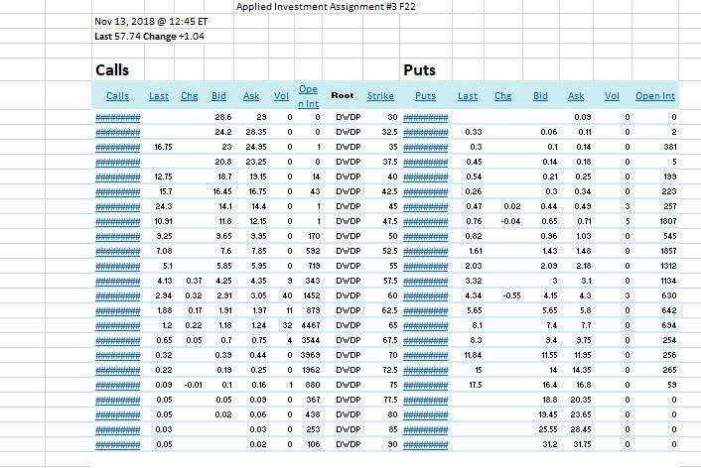Open the puts Open Int header link
Viewport: 701px width, 468px height.
click(655, 96)
